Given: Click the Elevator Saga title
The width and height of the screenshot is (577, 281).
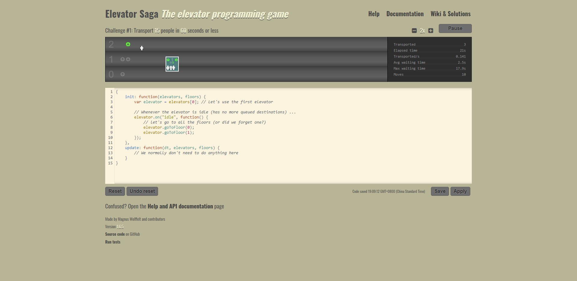Looking at the screenshot, I should (x=132, y=14).
